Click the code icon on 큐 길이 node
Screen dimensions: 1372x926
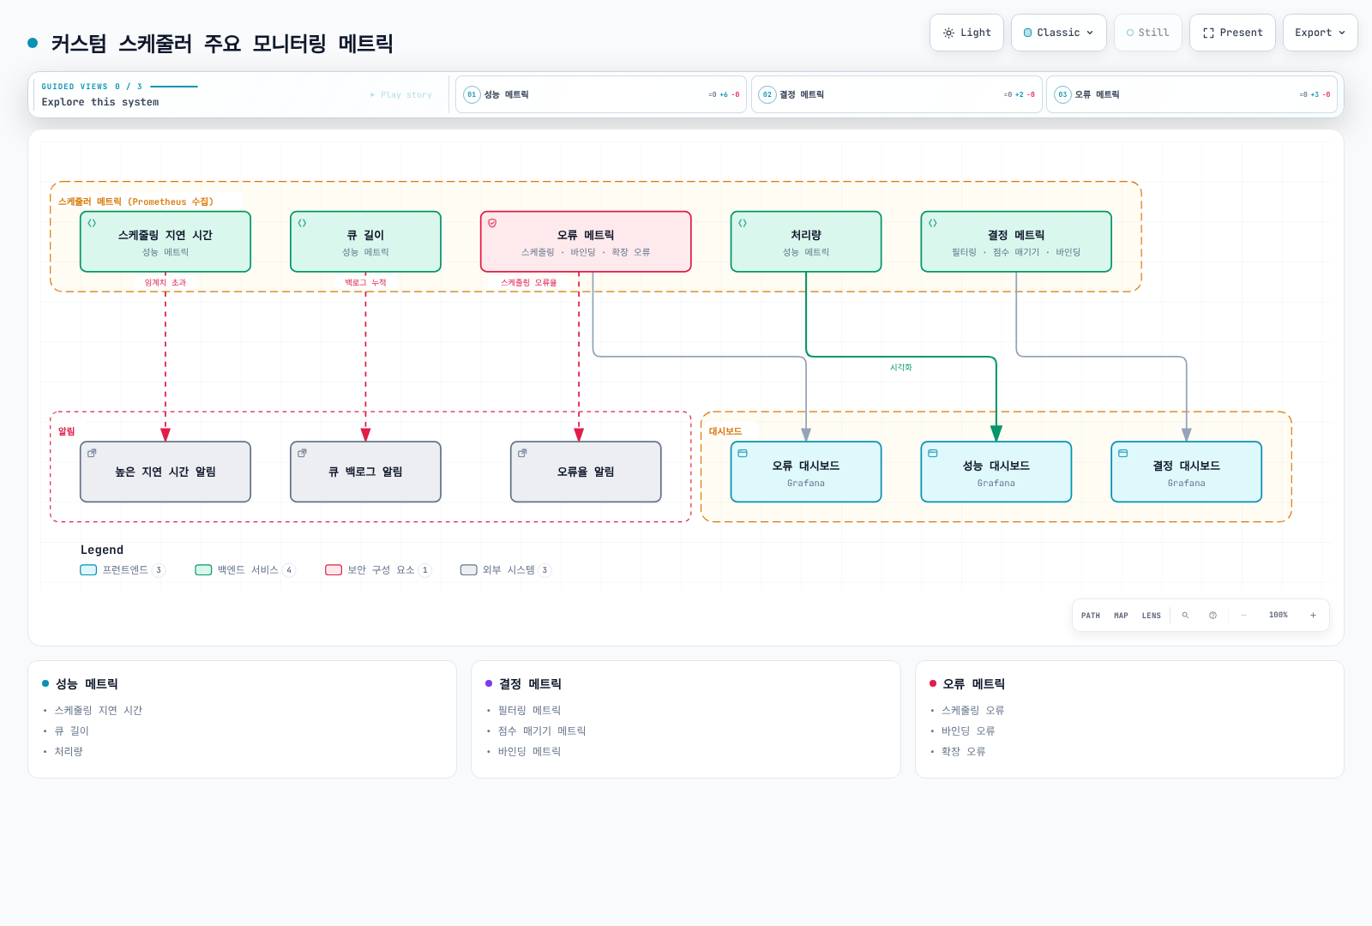(x=302, y=223)
